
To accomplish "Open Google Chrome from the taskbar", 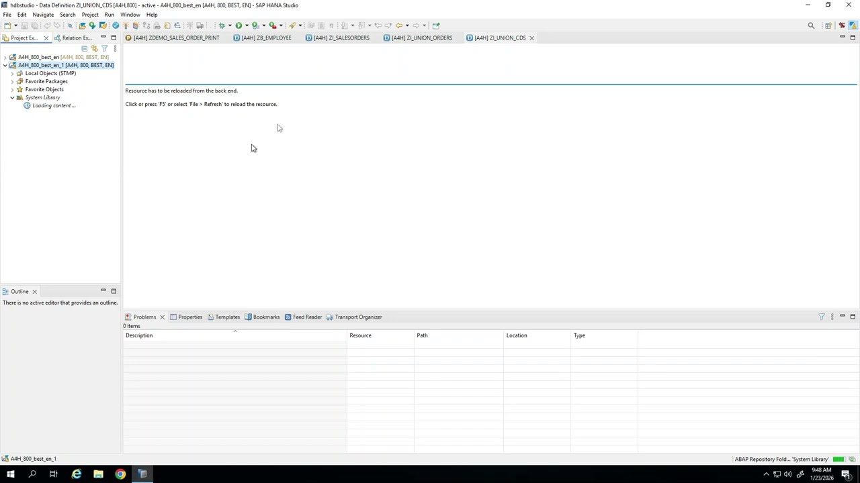I will pyautogui.click(x=120, y=474).
